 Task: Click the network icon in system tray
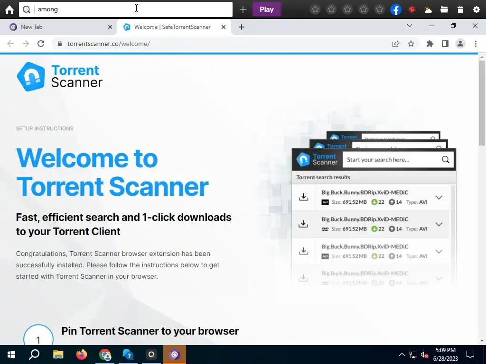pos(413,355)
